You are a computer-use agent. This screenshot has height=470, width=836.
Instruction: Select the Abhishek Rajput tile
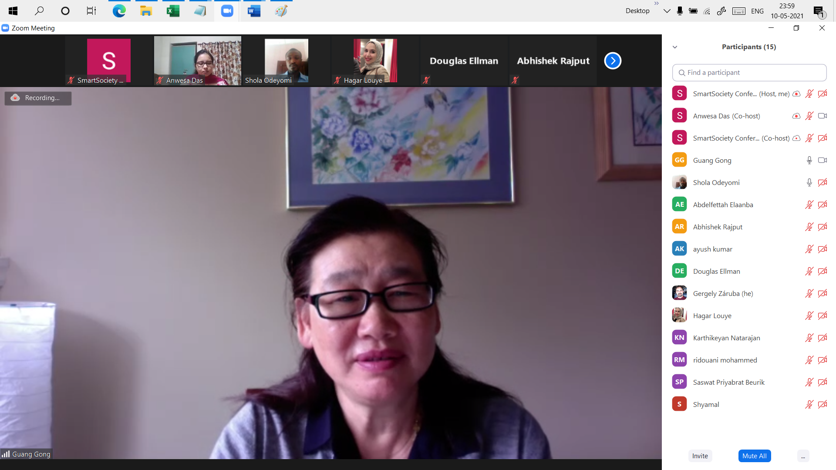(553, 60)
